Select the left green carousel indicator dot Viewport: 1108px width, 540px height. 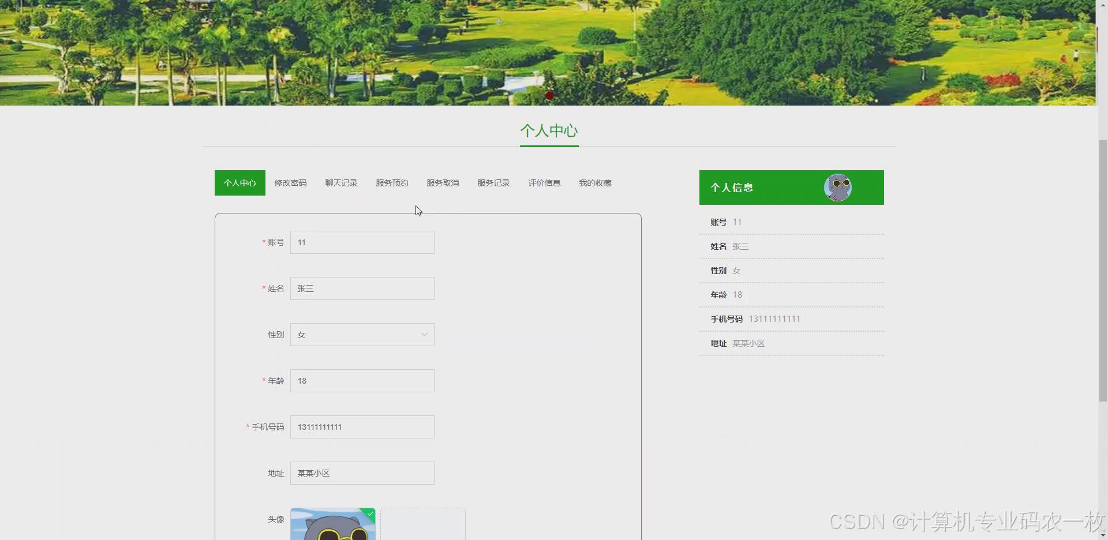(x=537, y=96)
